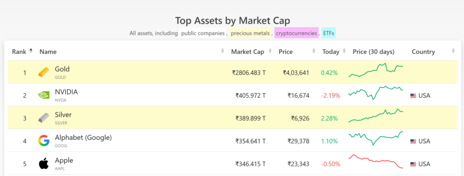Click Gold today change 0.42%
This screenshot has width=464, height=176.
click(x=329, y=73)
